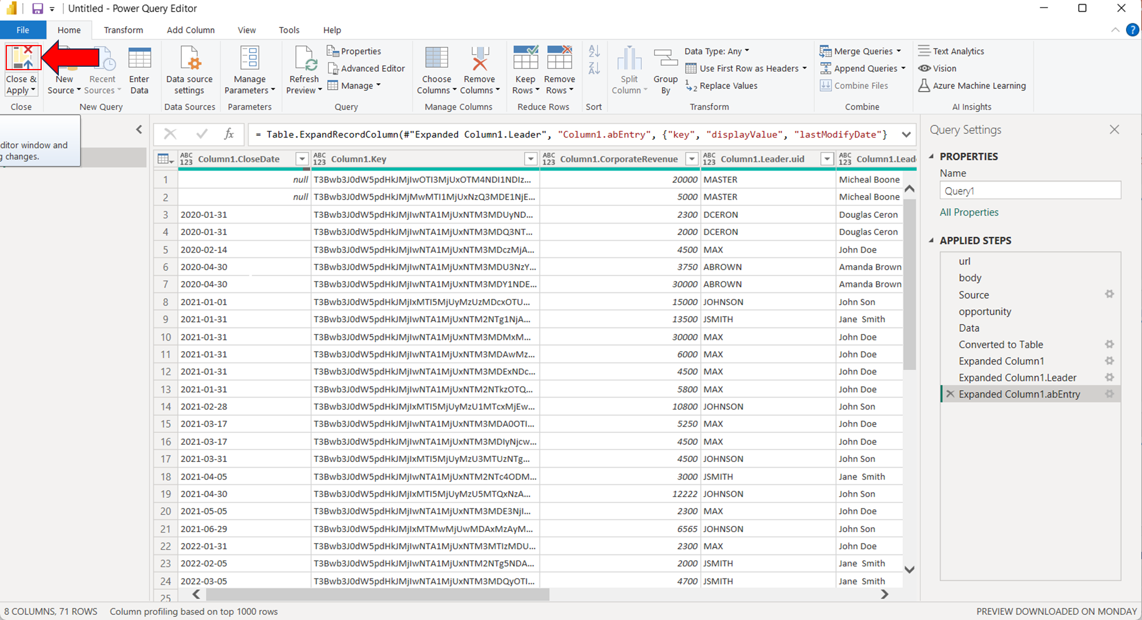Delete the Expanded Column1.abEntry step
This screenshot has height=620, width=1142.
(950, 394)
